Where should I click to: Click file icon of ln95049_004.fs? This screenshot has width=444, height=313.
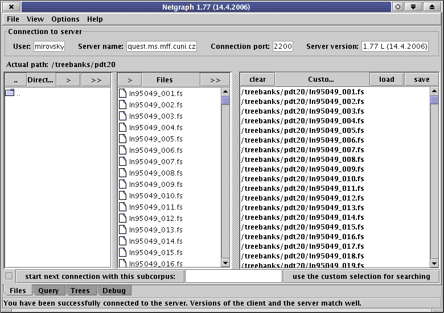click(122, 127)
